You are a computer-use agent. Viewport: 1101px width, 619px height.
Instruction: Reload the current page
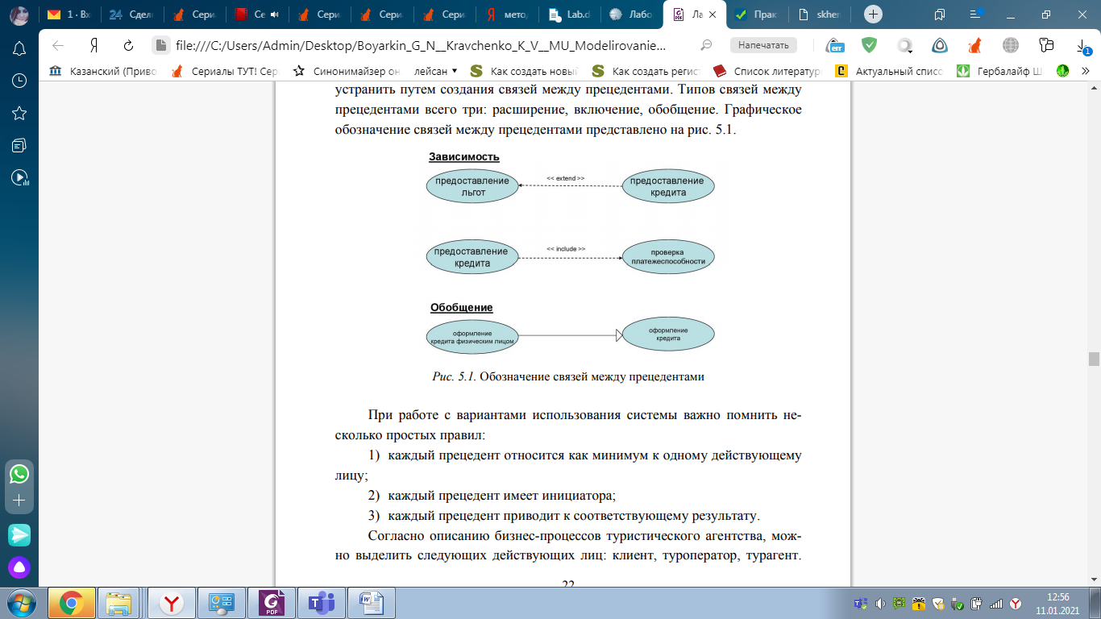pos(128,46)
